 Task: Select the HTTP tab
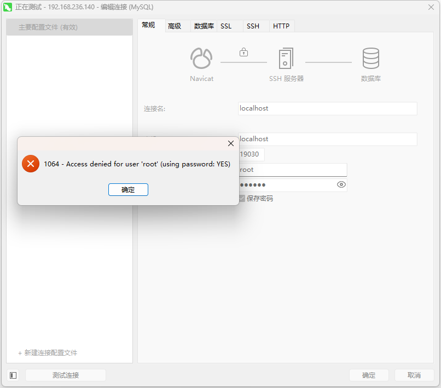click(x=281, y=26)
